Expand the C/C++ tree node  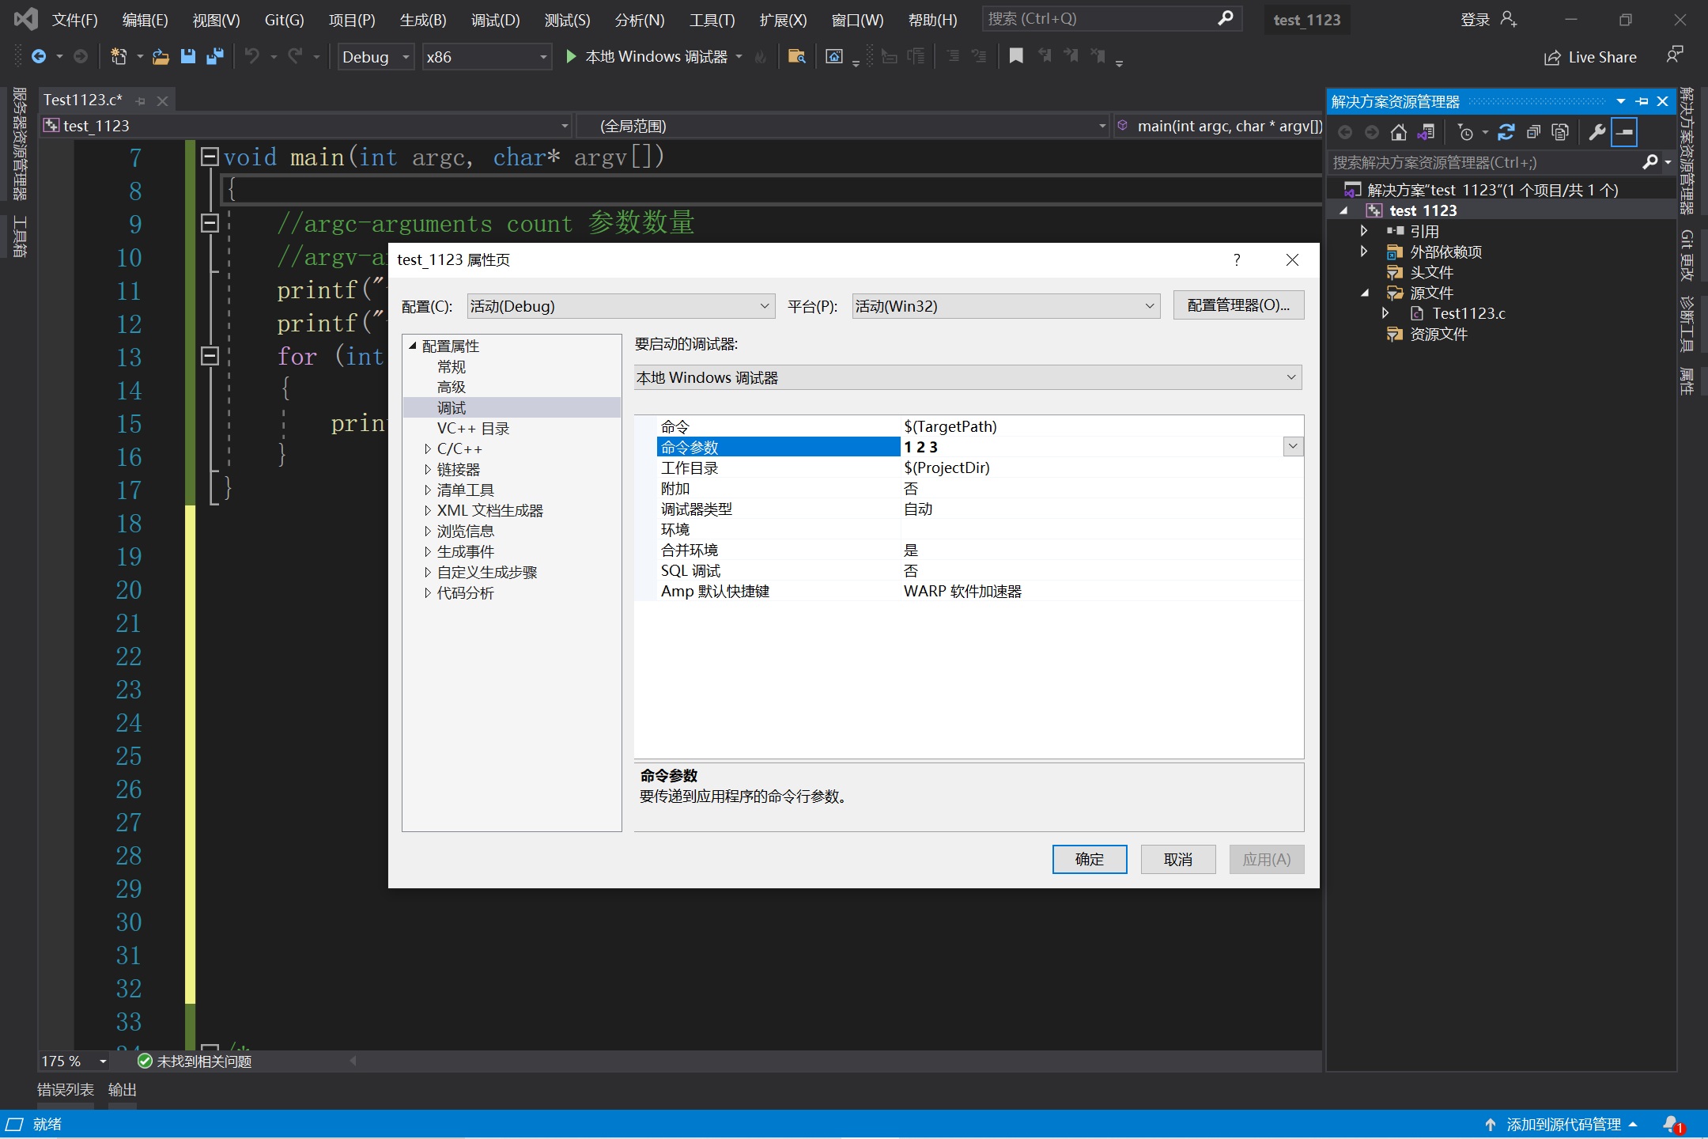point(428,449)
